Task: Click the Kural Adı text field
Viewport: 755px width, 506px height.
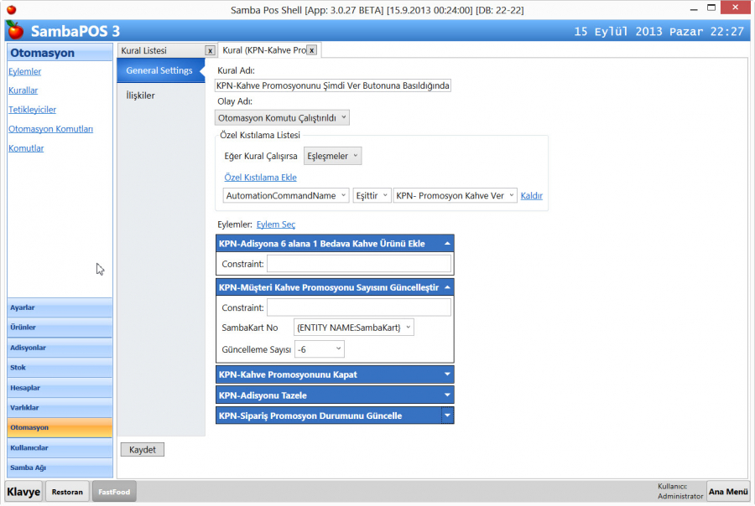Action: [333, 85]
